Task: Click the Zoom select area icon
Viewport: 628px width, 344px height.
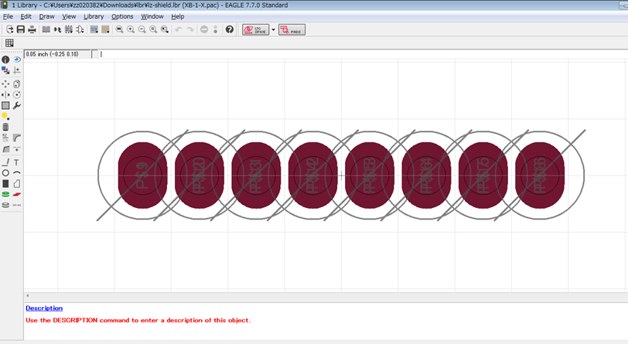Action: tap(165, 29)
